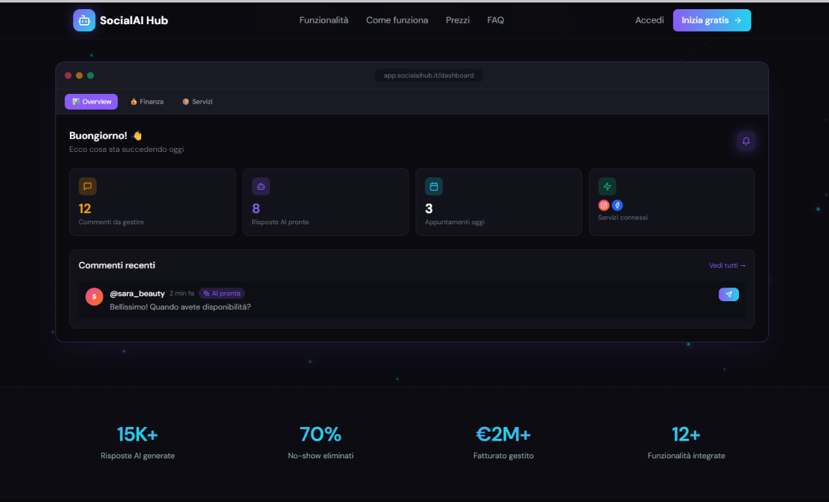Click the calendar icon on Appuntamenti oggi
This screenshot has width=829, height=502.
click(x=433, y=186)
